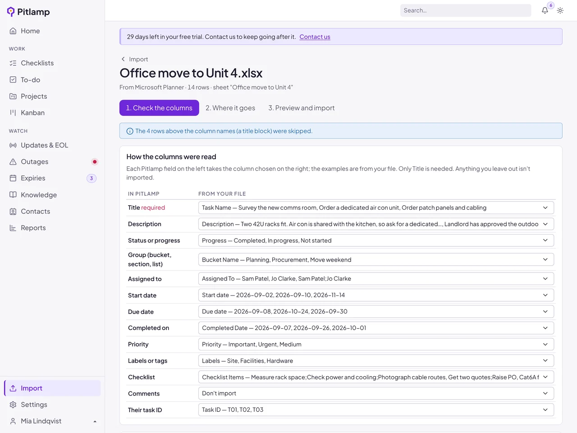This screenshot has width=577, height=433.
Task: Open the Expiries item with badge 3
Action: [52, 178]
